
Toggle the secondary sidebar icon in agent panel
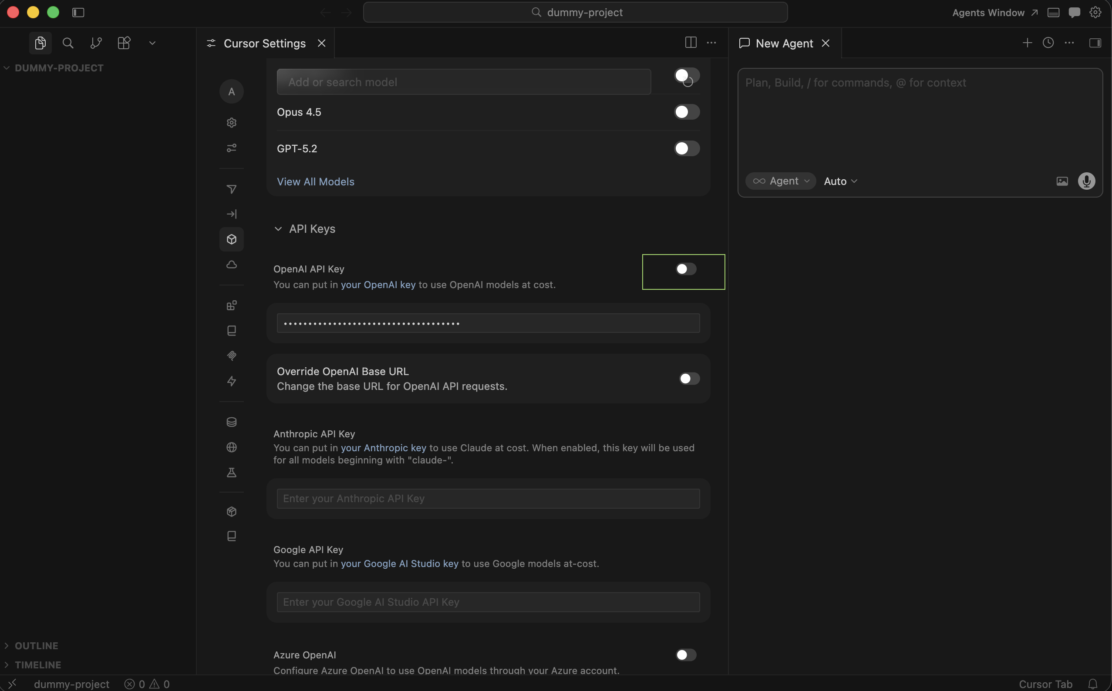point(1095,43)
